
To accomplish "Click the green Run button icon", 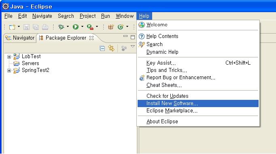I will [x=76, y=27].
